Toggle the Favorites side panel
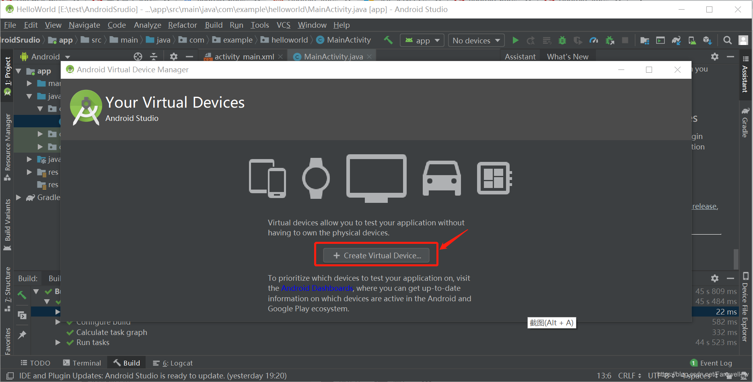The image size is (753, 382). click(x=7, y=341)
